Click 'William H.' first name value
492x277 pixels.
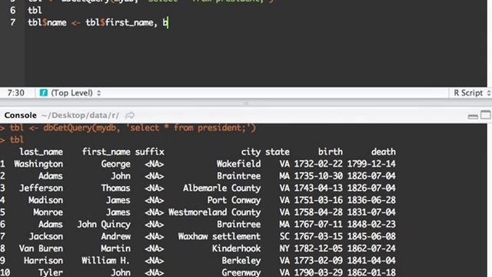(x=106, y=261)
